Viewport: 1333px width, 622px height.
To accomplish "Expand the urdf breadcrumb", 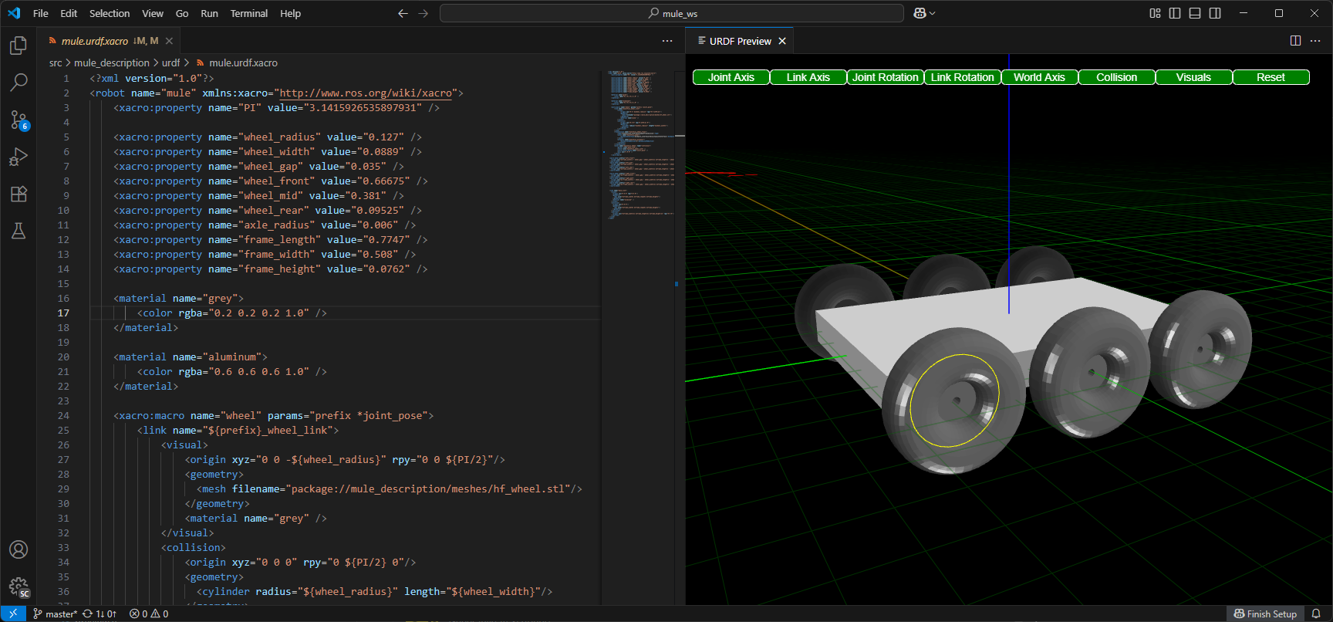I will [x=170, y=63].
